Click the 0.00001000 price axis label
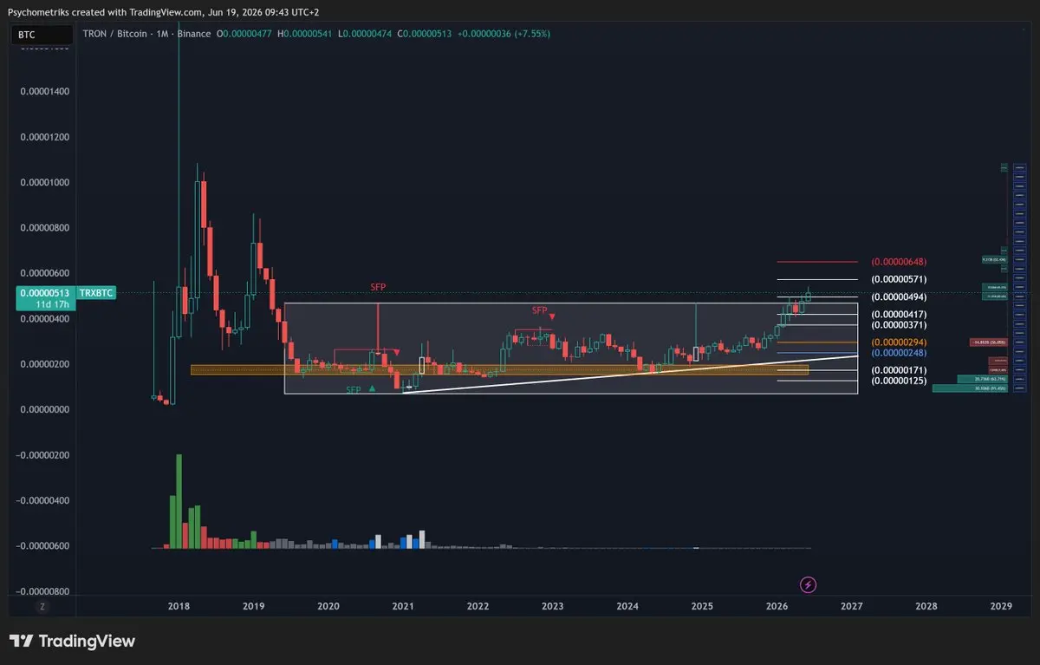The height and width of the screenshot is (665, 1040). 45,182
